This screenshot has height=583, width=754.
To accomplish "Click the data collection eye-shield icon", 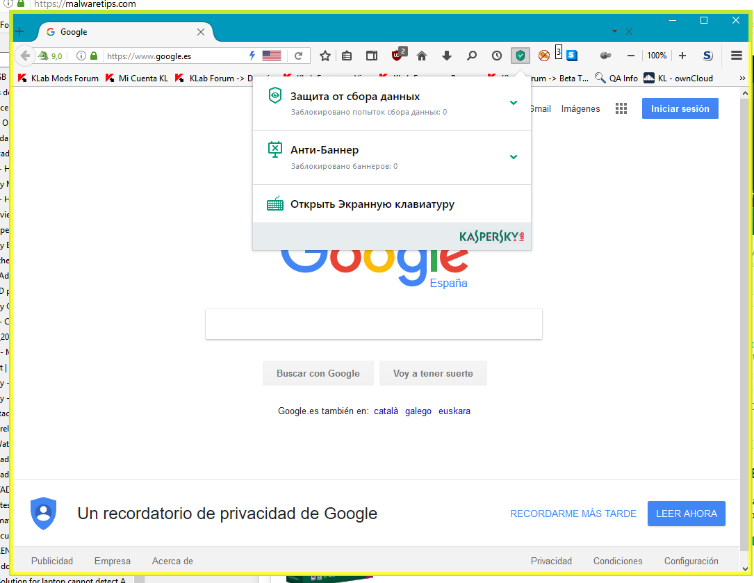I will (274, 95).
